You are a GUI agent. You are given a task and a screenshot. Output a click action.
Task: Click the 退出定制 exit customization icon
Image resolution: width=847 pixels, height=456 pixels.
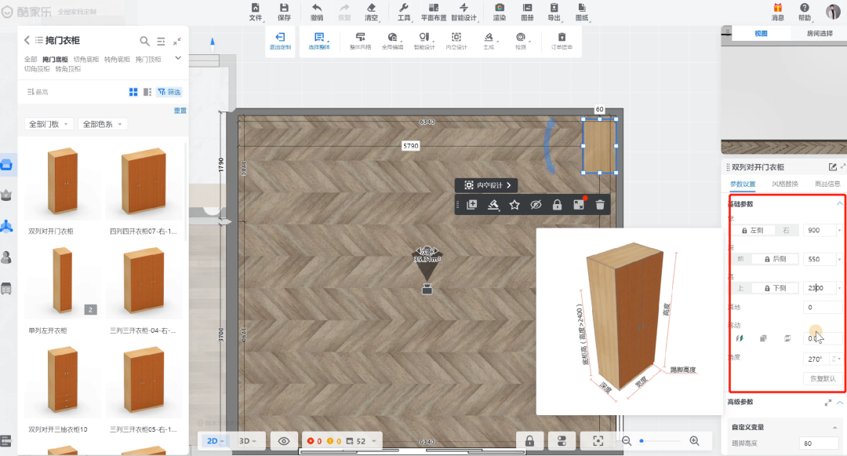pyautogui.click(x=280, y=38)
